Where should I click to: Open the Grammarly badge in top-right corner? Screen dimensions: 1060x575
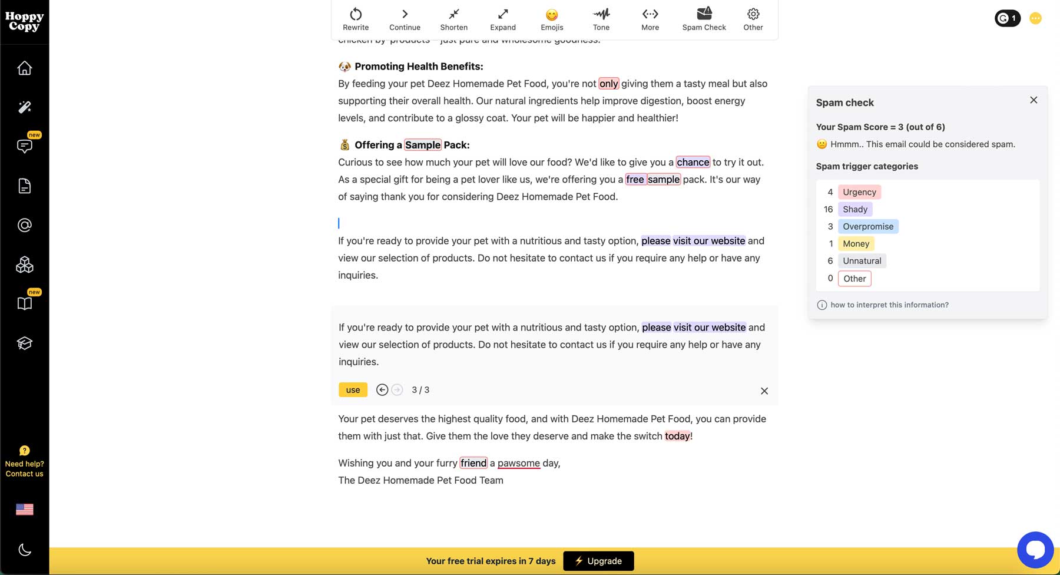coord(1007,18)
